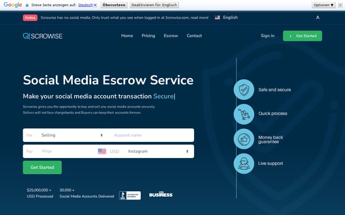345x215 pixels.
Task: Click the red Notice badge
Action: coord(30,18)
